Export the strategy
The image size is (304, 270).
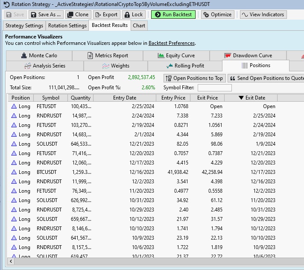point(106,15)
